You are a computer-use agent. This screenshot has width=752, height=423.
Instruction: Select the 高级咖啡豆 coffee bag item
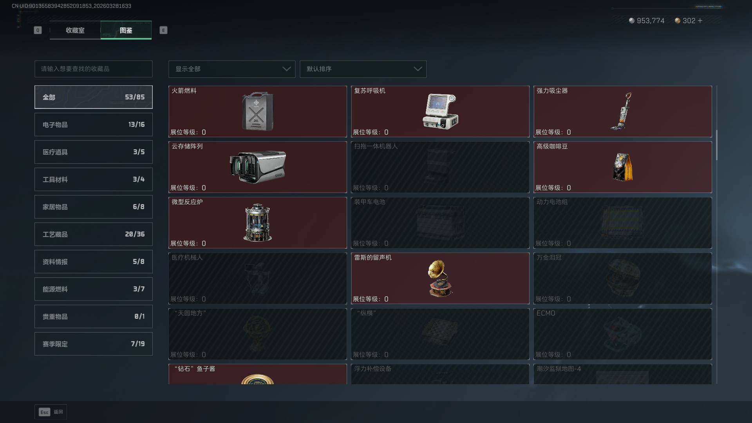pos(622,167)
